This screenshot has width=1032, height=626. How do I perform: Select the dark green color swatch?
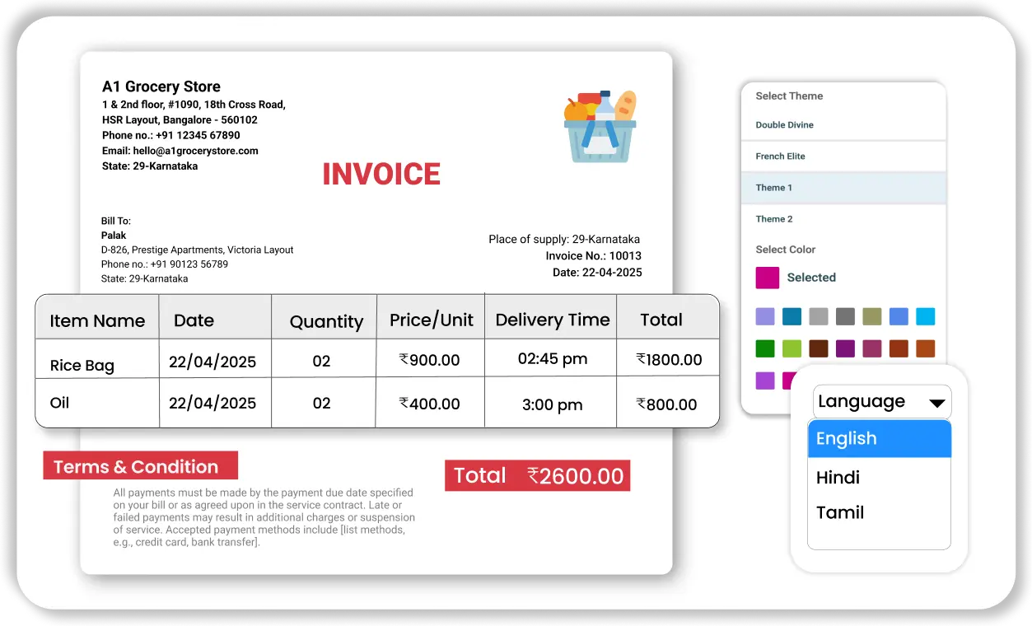765,348
